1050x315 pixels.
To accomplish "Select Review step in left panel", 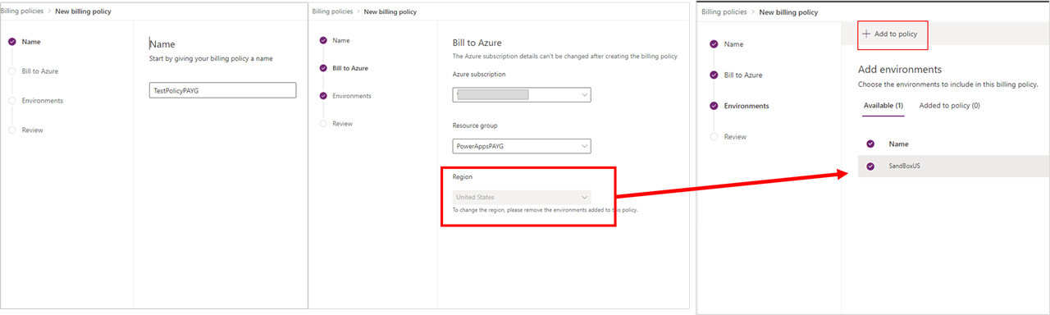I will (x=32, y=130).
